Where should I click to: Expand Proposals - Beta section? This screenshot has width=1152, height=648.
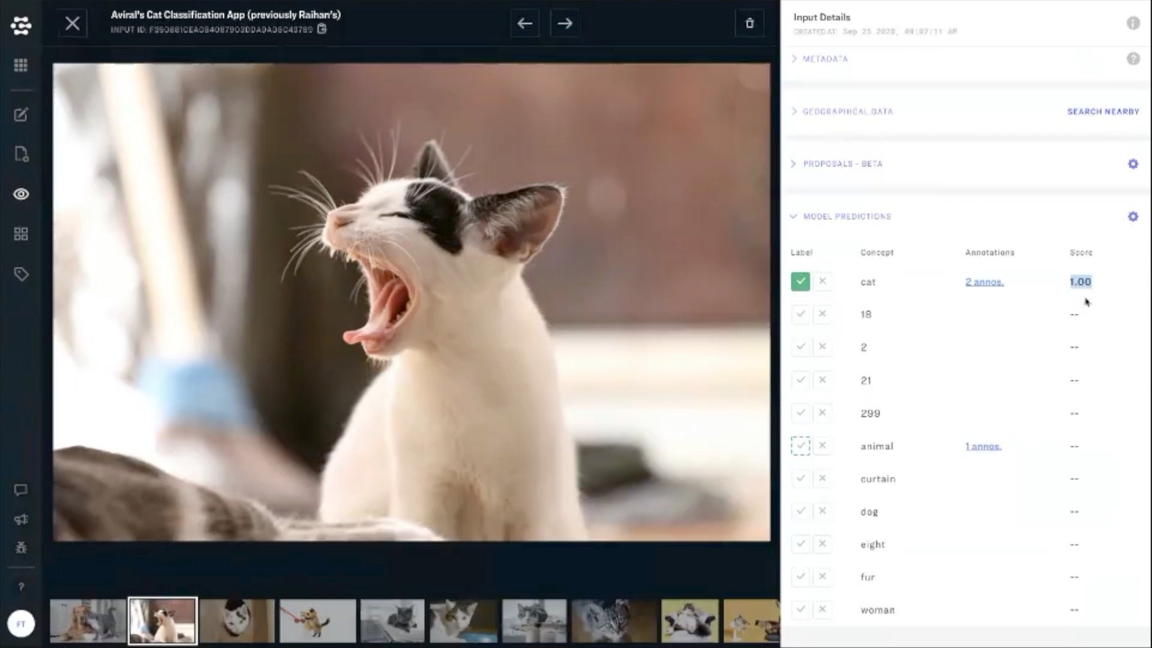pyautogui.click(x=842, y=164)
